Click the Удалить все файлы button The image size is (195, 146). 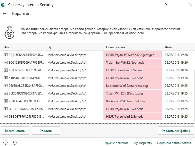point(176,131)
